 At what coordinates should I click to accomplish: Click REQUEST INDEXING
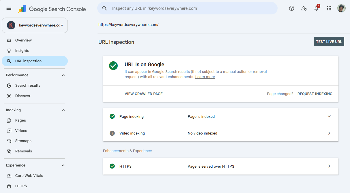(x=315, y=94)
